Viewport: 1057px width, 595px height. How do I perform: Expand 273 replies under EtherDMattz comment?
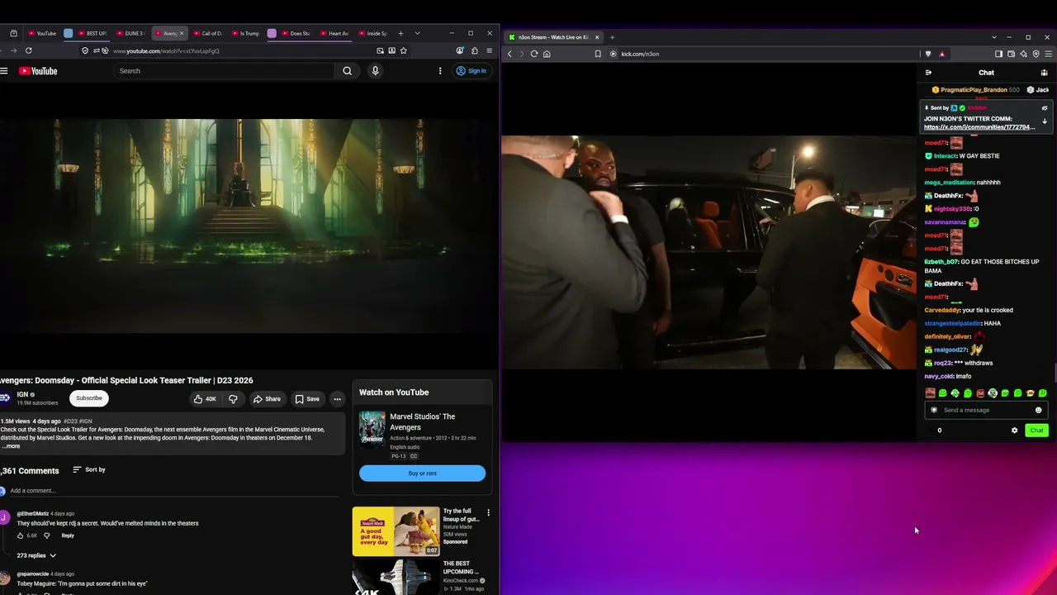click(x=36, y=555)
